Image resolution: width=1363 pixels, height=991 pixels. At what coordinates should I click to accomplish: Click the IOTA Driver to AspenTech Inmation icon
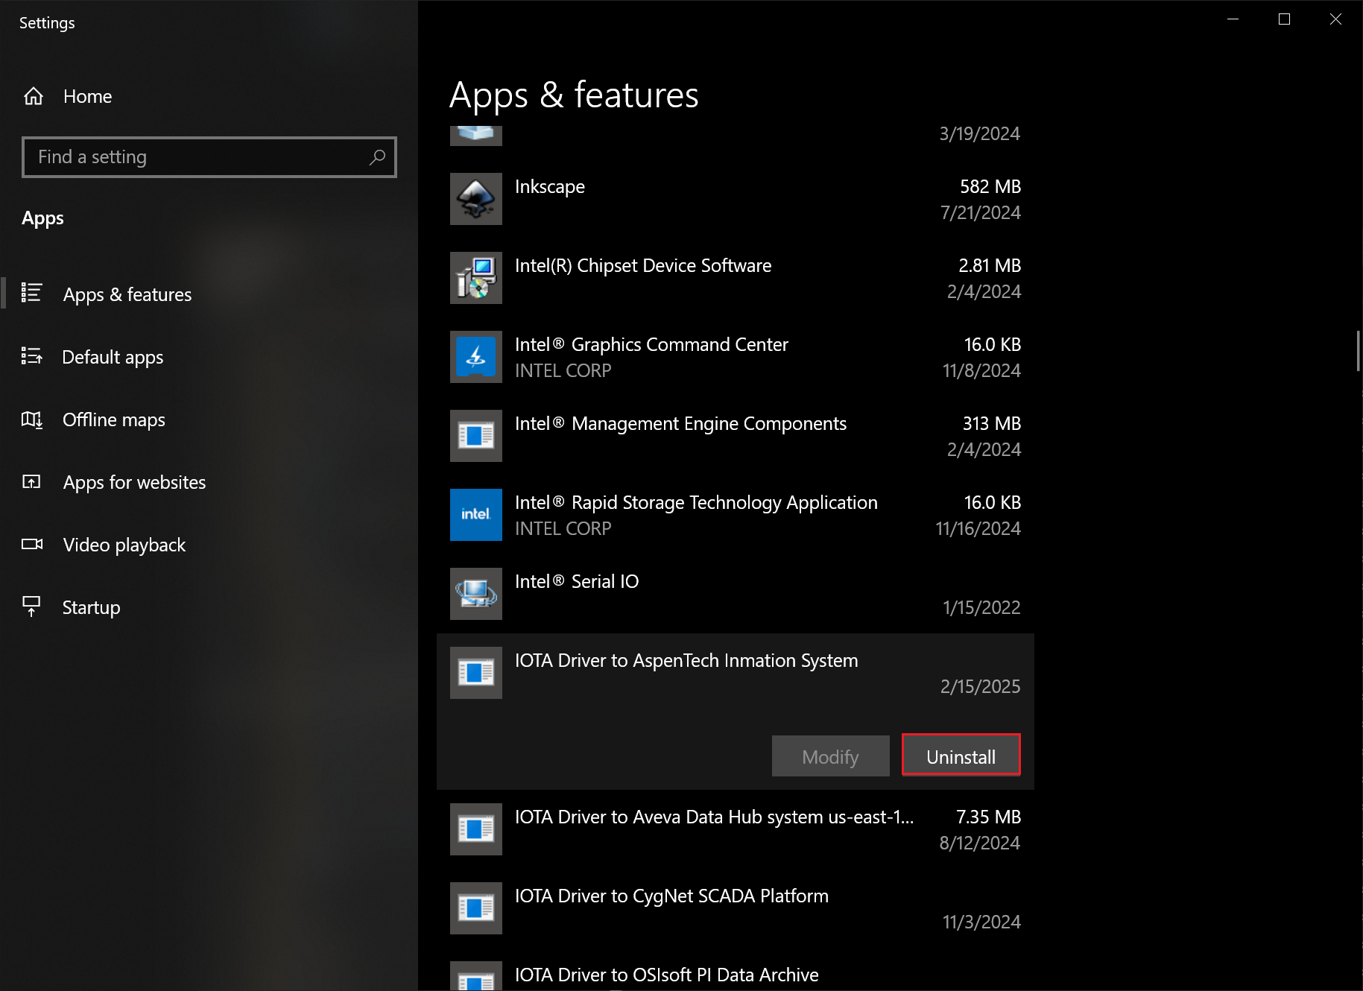[476, 673]
